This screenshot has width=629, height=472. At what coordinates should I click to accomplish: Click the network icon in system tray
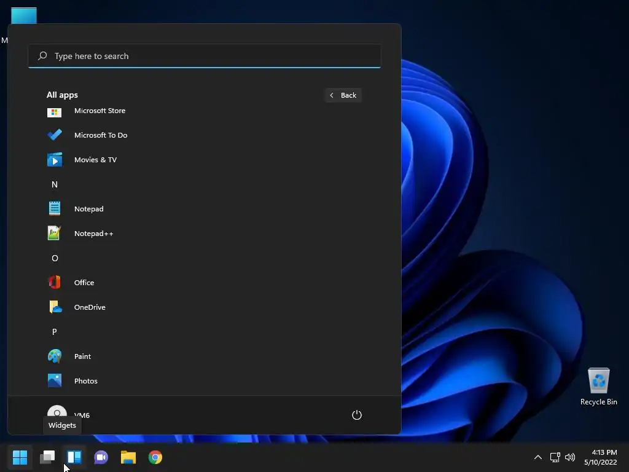click(x=555, y=457)
